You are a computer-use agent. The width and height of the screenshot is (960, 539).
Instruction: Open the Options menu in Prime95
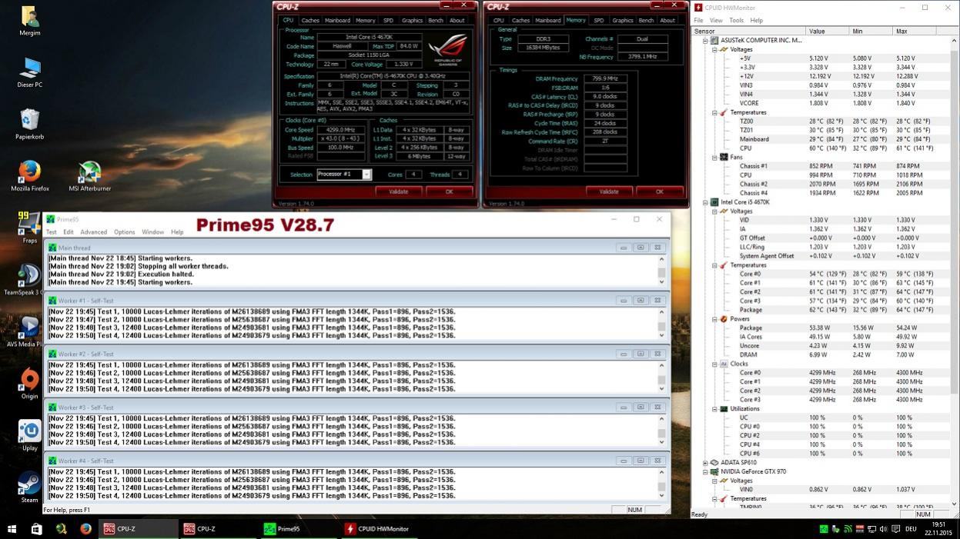click(x=125, y=232)
